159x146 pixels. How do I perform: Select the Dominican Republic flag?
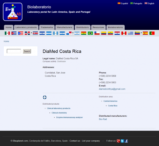coord(27,33)
